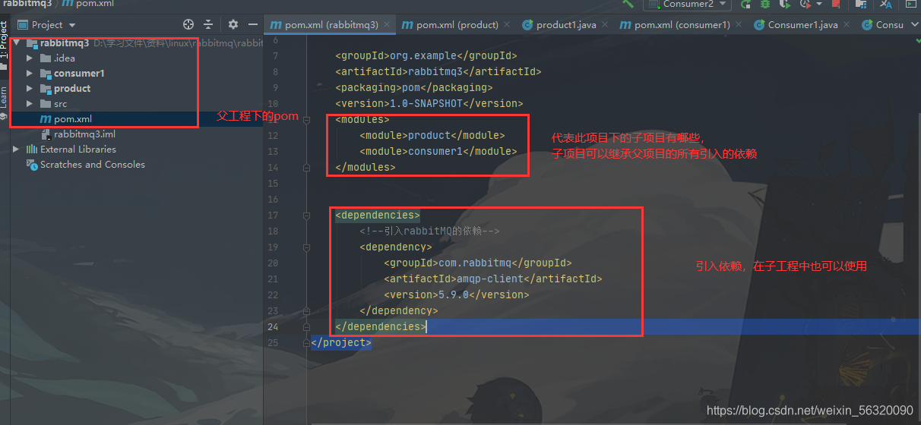Click packaging pom line in editor
The height and width of the screenshot is (425, 921).
pyautogui.click(x=414, y=87)
